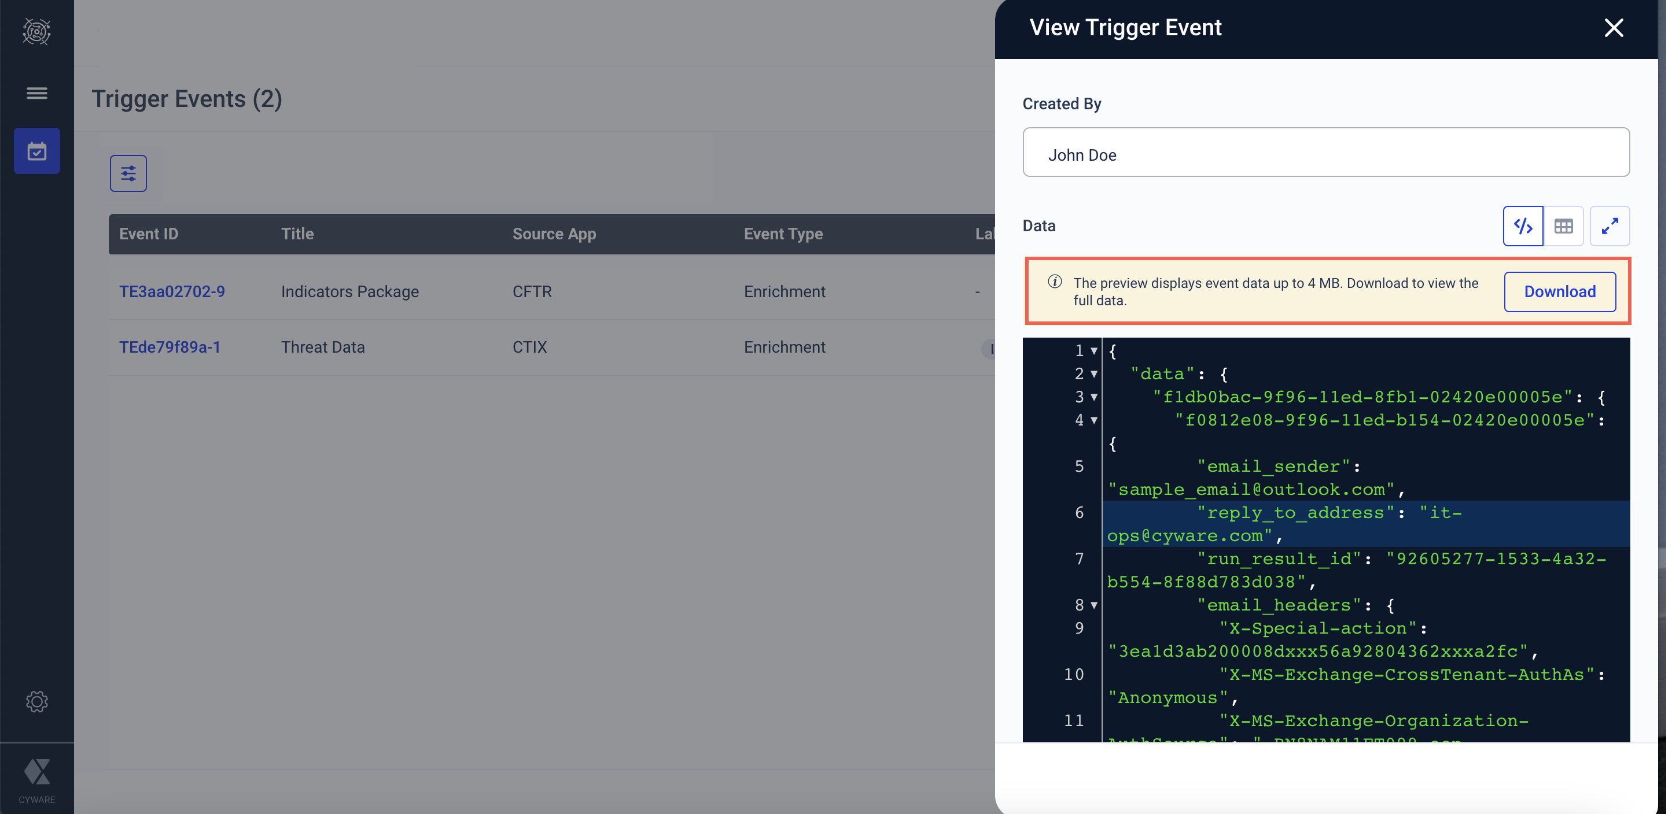Download the full event data
This screenshot has height=814, width=1672.
(x=1559, y=292)
